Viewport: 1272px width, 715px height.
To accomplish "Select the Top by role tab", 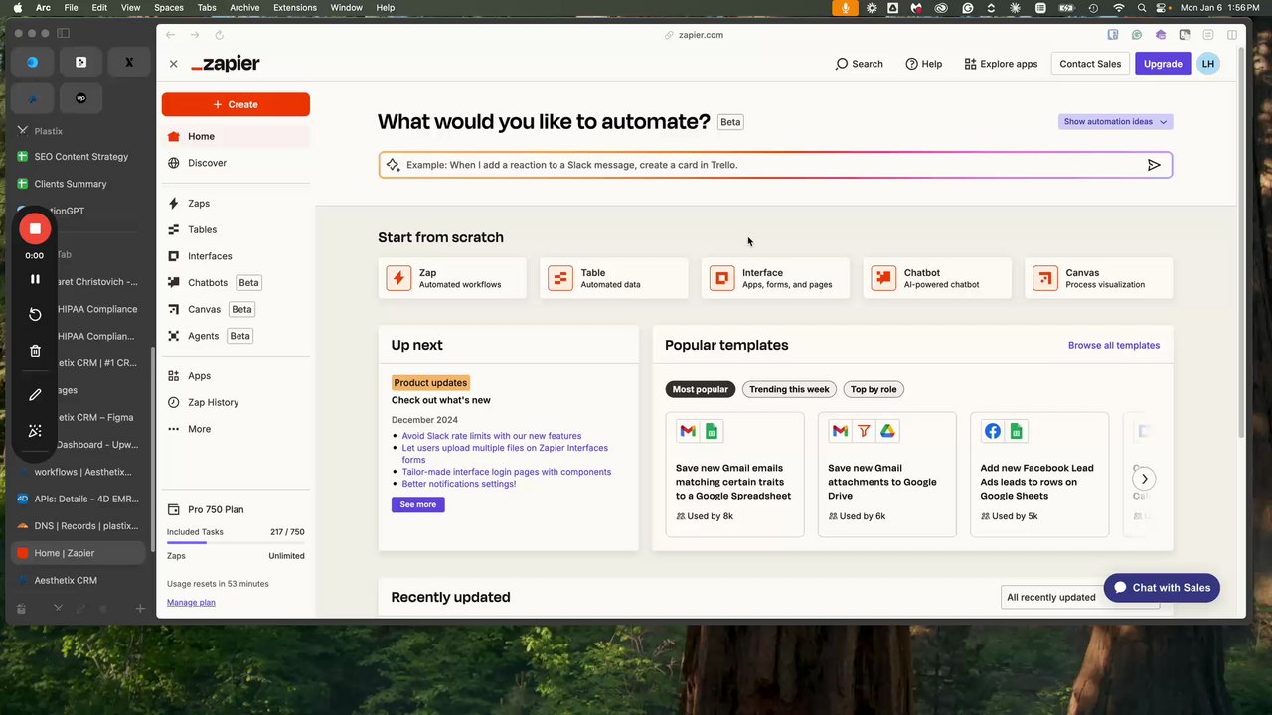I will (x=874, y=389).
